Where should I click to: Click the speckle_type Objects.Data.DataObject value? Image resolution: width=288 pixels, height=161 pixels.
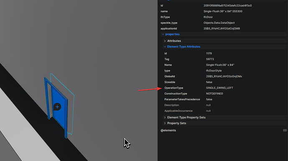point(219,23)
